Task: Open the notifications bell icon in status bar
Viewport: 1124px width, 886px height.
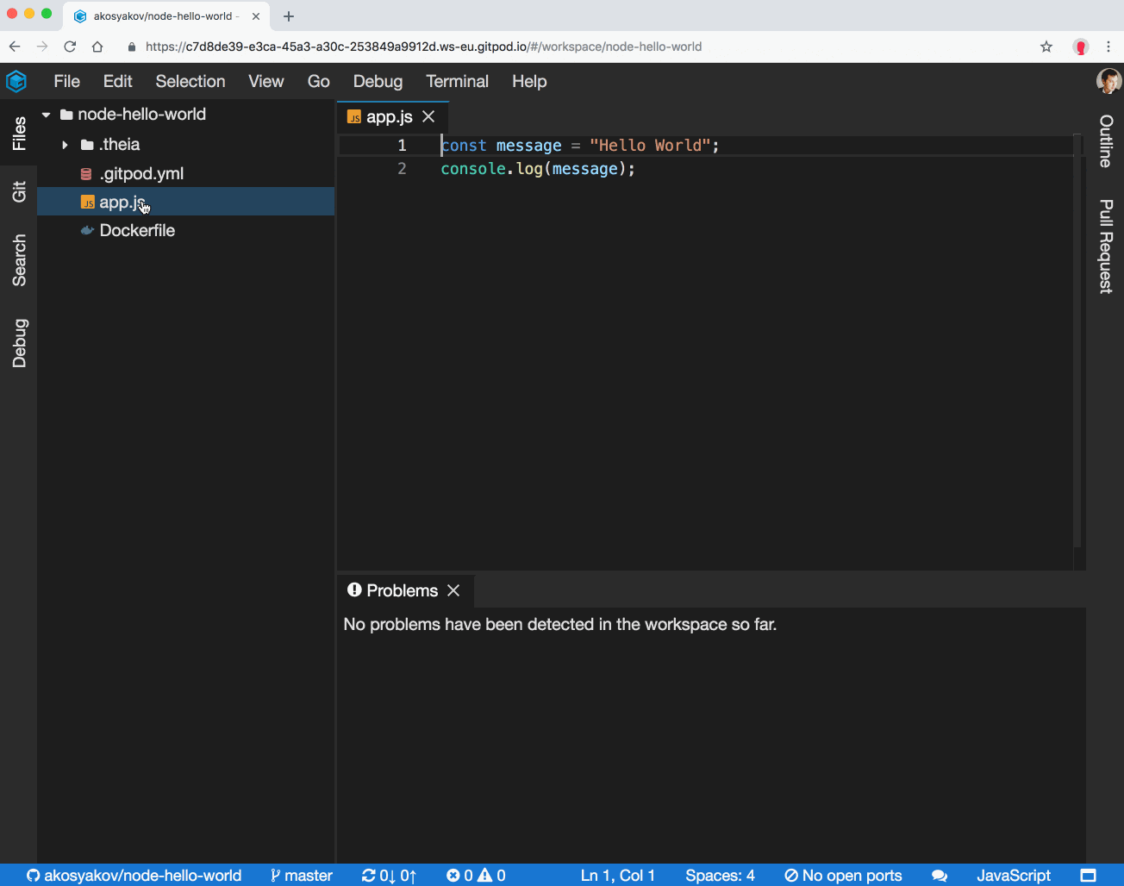Action: (939, 875)
